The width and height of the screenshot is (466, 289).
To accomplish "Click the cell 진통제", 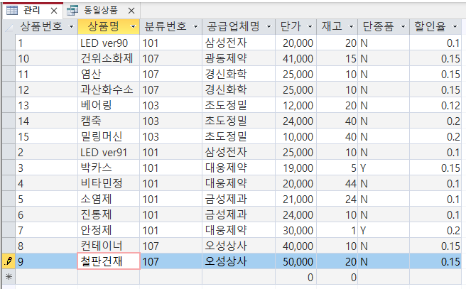I will [x=109, y=214].
